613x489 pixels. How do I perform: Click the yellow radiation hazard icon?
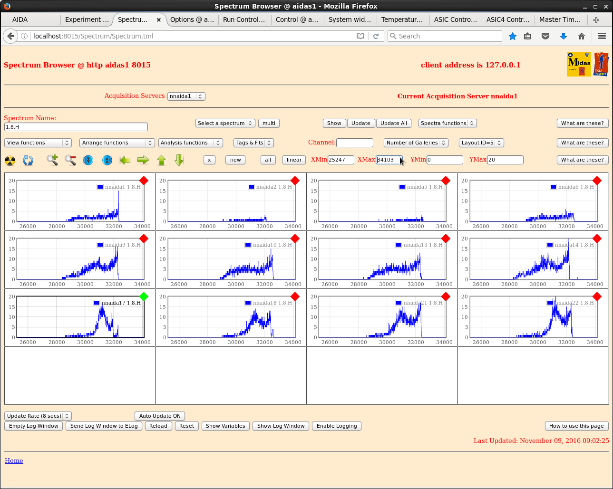(x=10, y=161)
